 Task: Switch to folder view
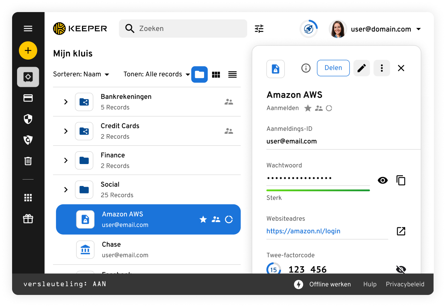click(200, 74)
